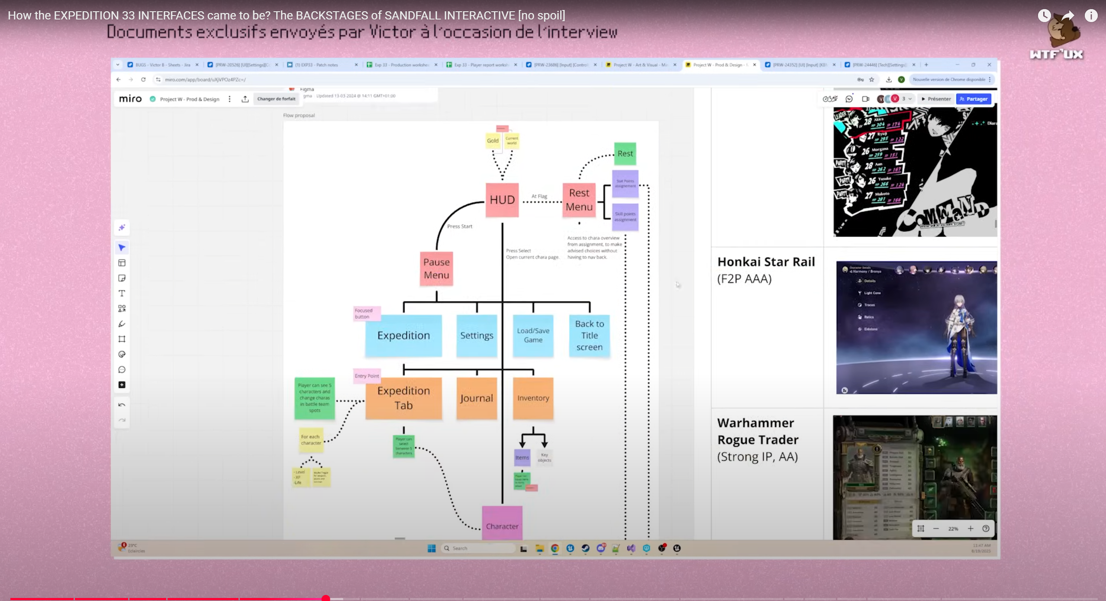Click zoom level 22% value

953,529
